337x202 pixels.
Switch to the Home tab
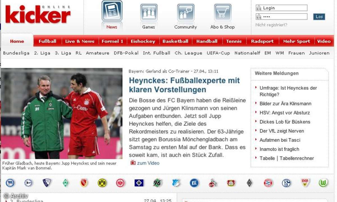pyautogui.click(x=17, y=41)
